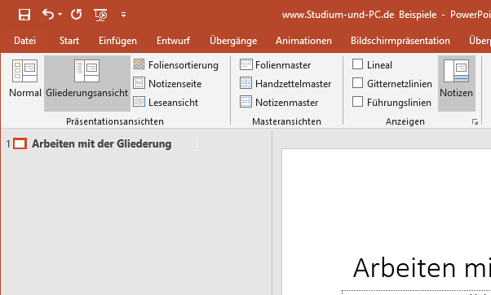Switch to the Start tab

click(x=69, y=41)
